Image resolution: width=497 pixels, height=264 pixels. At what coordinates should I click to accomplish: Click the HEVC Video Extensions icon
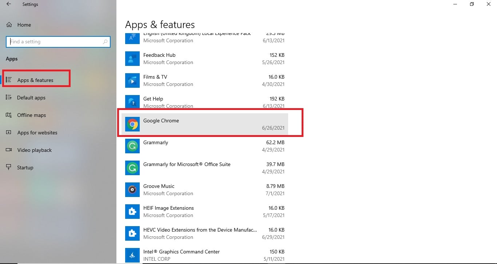(132, 233)
